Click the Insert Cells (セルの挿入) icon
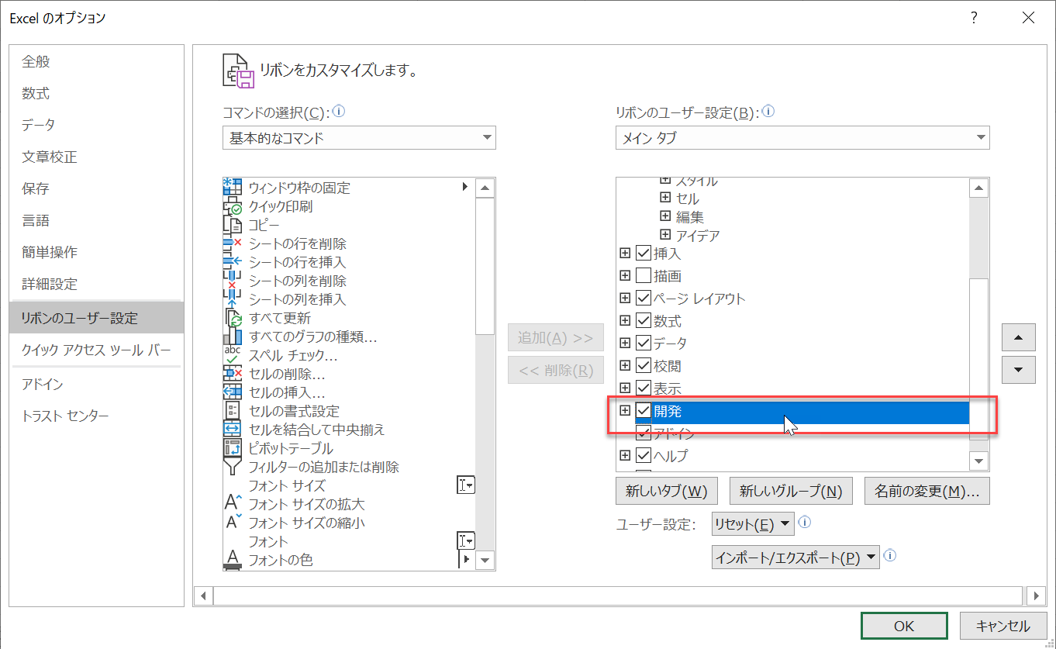 point(233,392)
